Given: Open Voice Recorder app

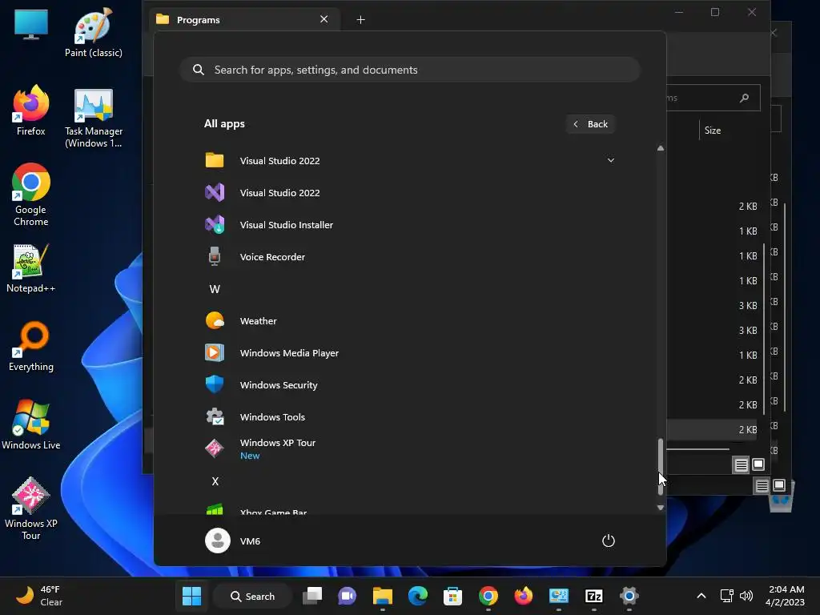Looking at the screenshot, I should (x=410, y=257).
